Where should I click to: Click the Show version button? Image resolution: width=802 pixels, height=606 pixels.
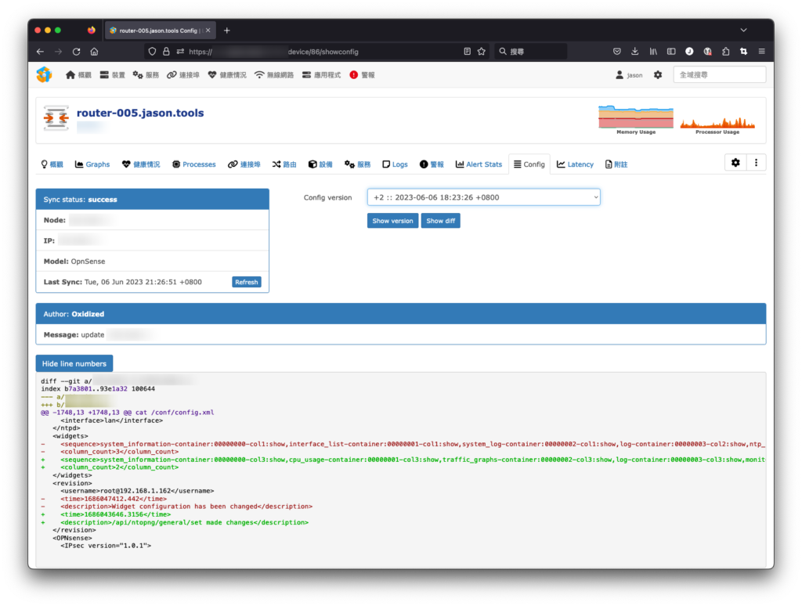pyautogui.click(x=392, y=221)
